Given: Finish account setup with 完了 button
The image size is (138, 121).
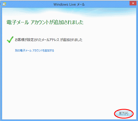Looking at the screenshot, I should 124,114.
